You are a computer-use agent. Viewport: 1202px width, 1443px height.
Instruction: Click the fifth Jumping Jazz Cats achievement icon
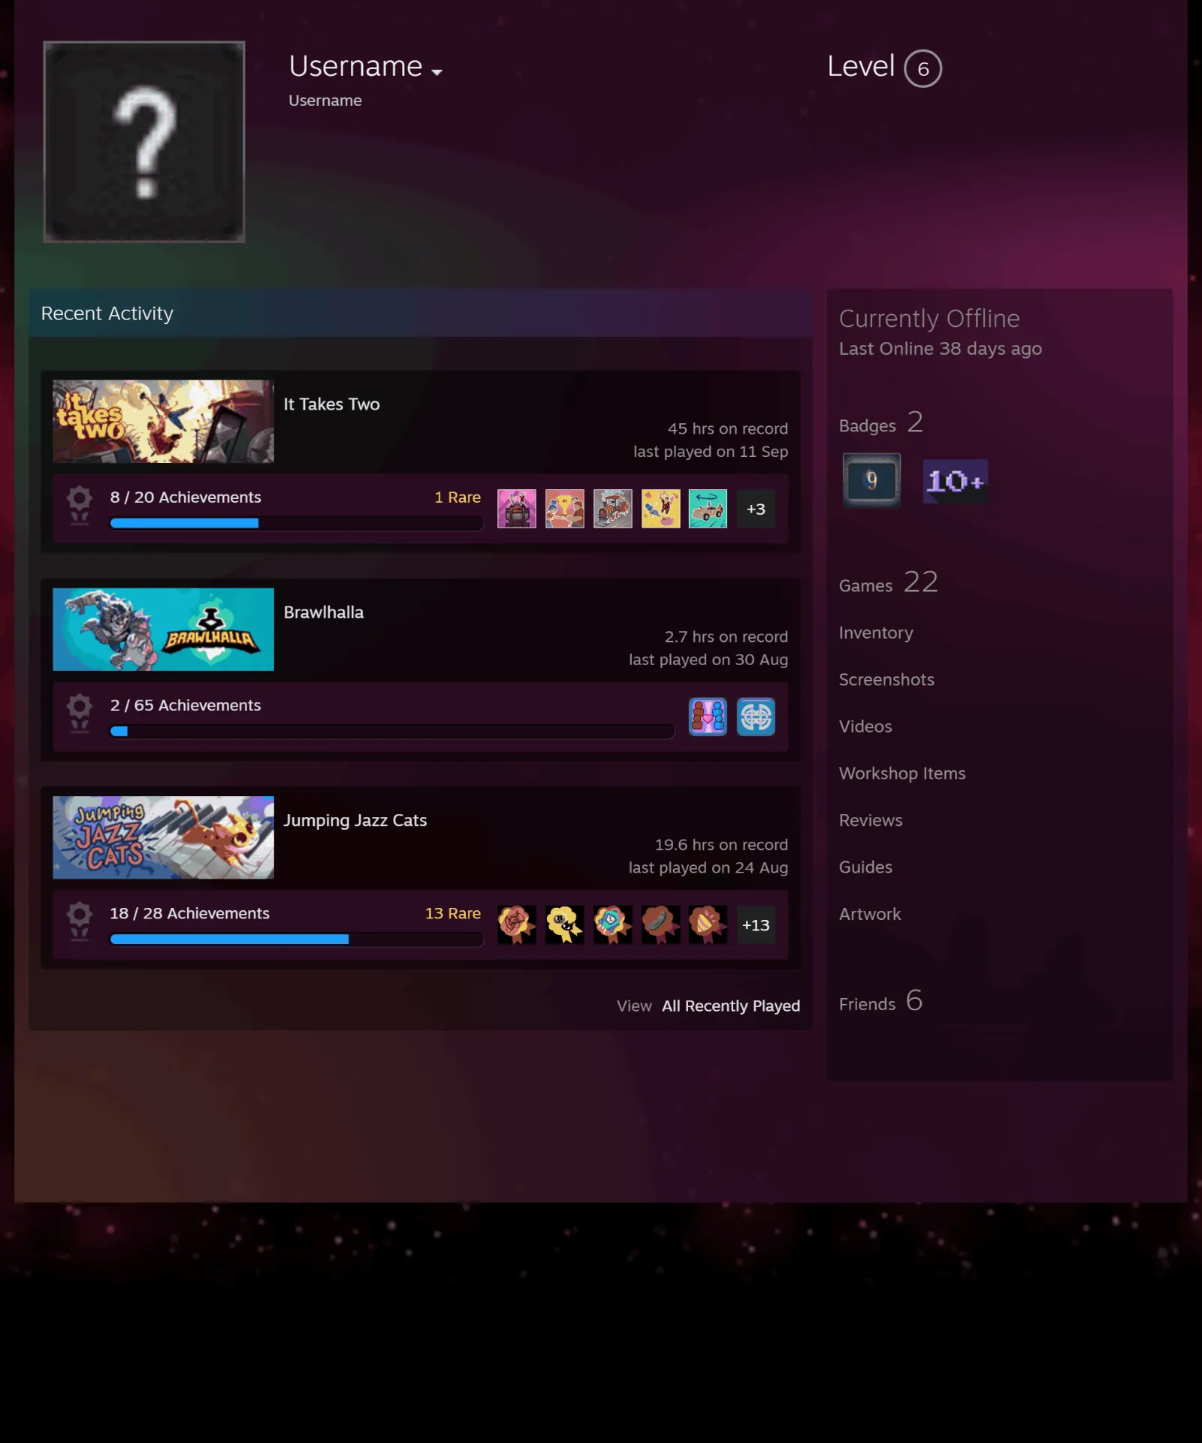(708, 925)
